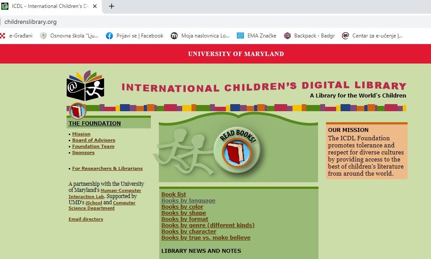Open the Foundation Team link
The image size is (431, 259).
pos(93,146)
